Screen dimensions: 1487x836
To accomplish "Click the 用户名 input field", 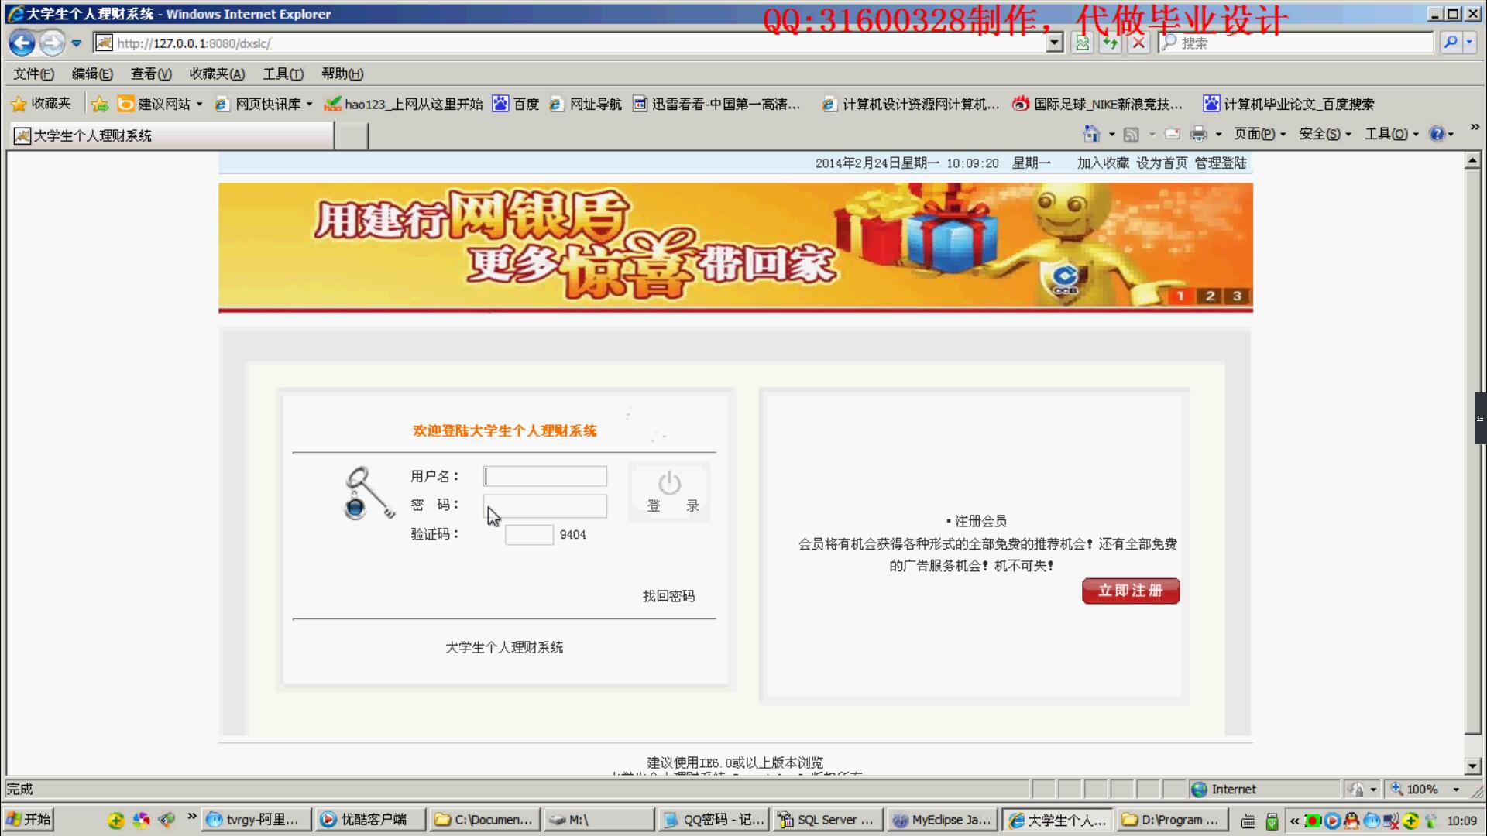I will 545,475.
